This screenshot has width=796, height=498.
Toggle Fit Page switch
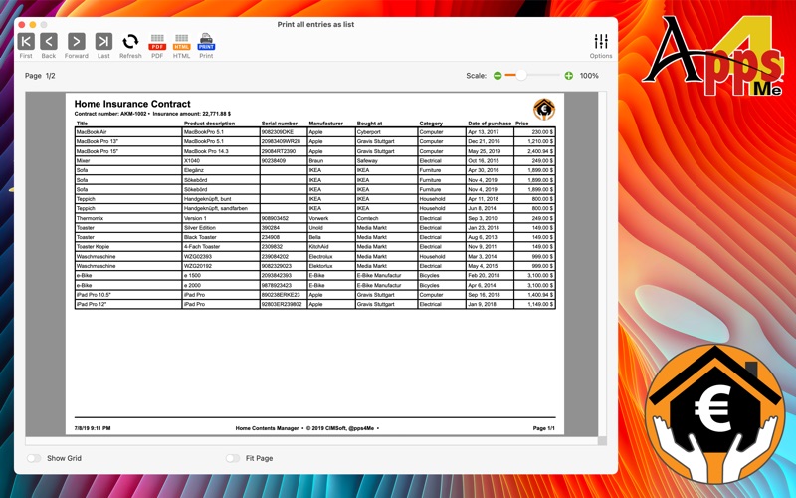tap(233, 458)
